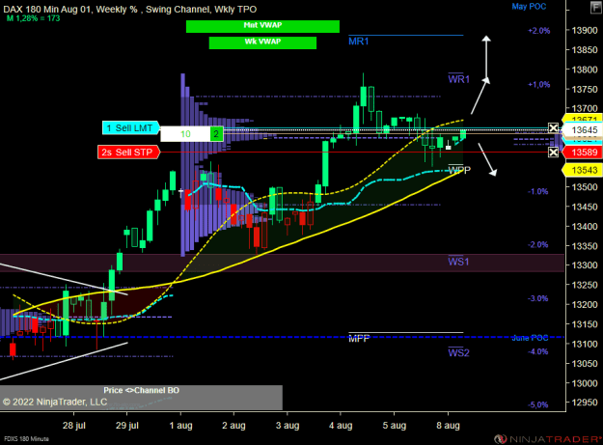Click the '2 aug' date on the time axis
Image resolution: width=603 pixels, height=445 pixels.
[x=233, y=426]
